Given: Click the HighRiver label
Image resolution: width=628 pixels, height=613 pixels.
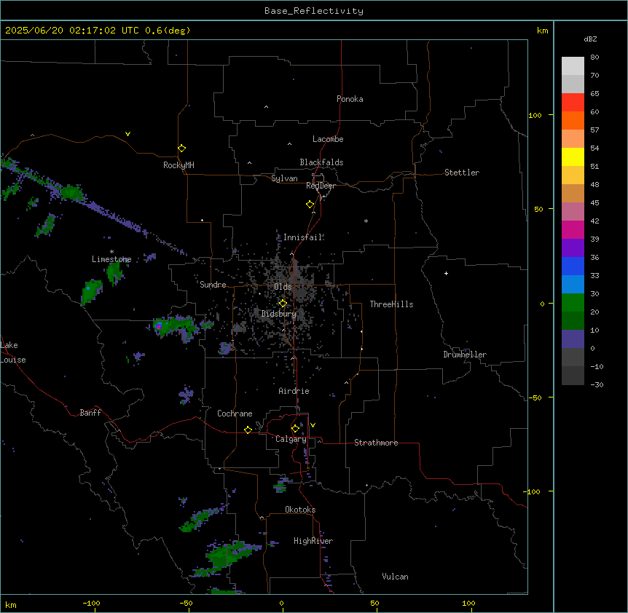Looking at the screenshot, I should 313,541.
